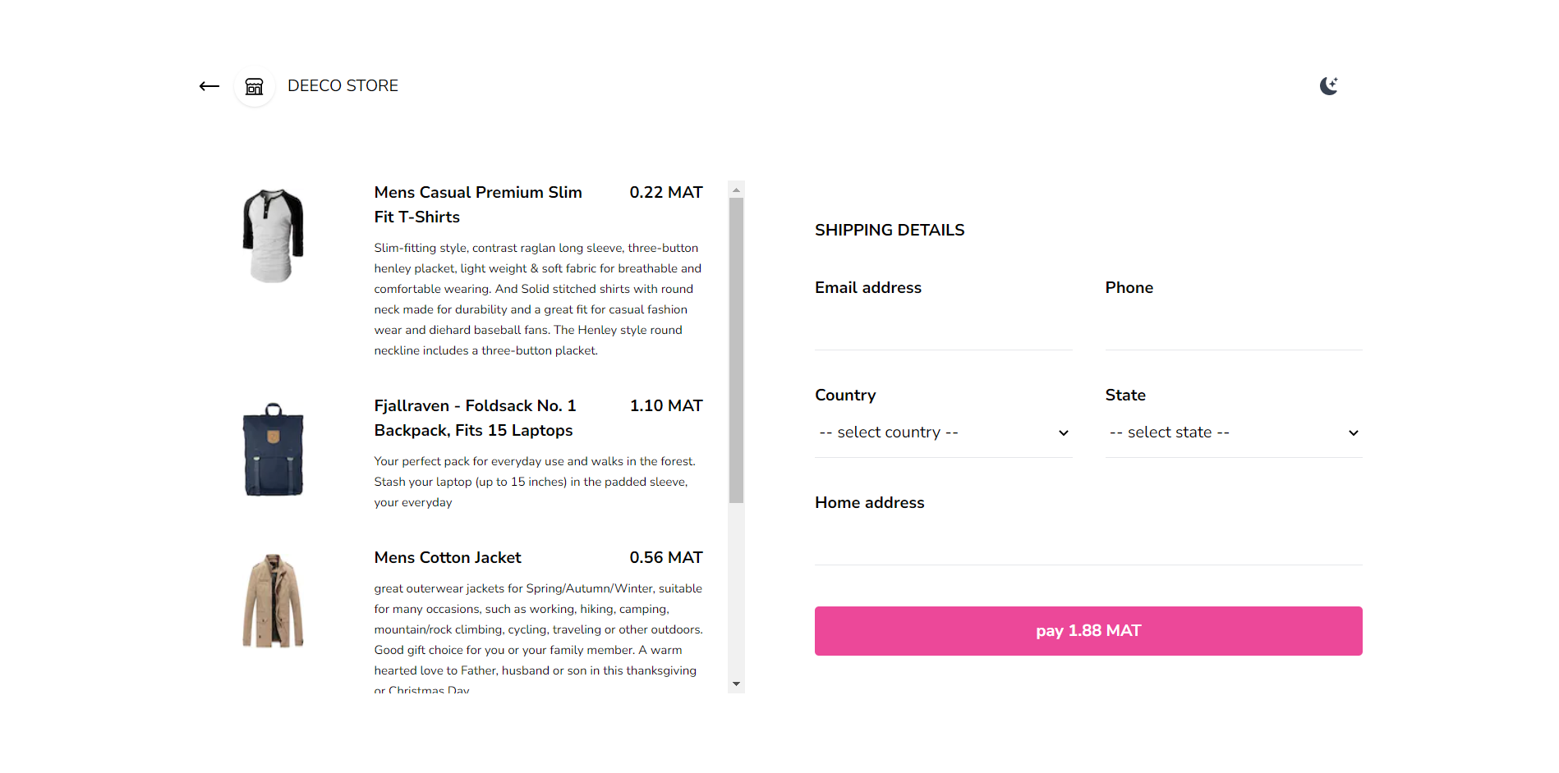The height and width of the screenshot is (773, 1559).
Task: Open the Cotton Jacket thumbnail
Action: point(274,601)
